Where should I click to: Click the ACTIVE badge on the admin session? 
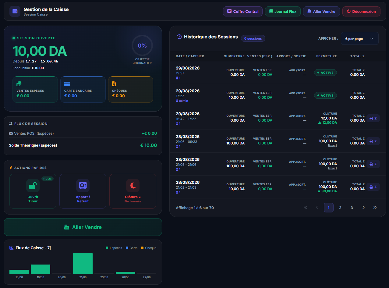pyautogui.click(x=325, y=95)
